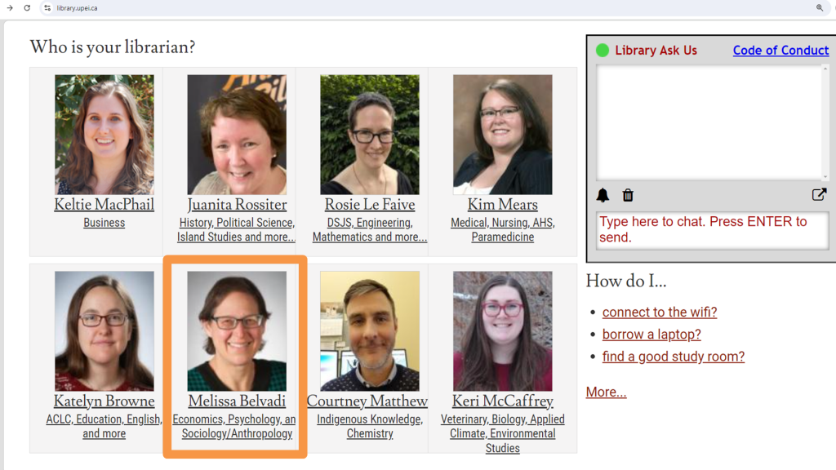This screenshot has height=470, width=836.
Task: Open the borrow a laptop link
Action: pos(651,334)
